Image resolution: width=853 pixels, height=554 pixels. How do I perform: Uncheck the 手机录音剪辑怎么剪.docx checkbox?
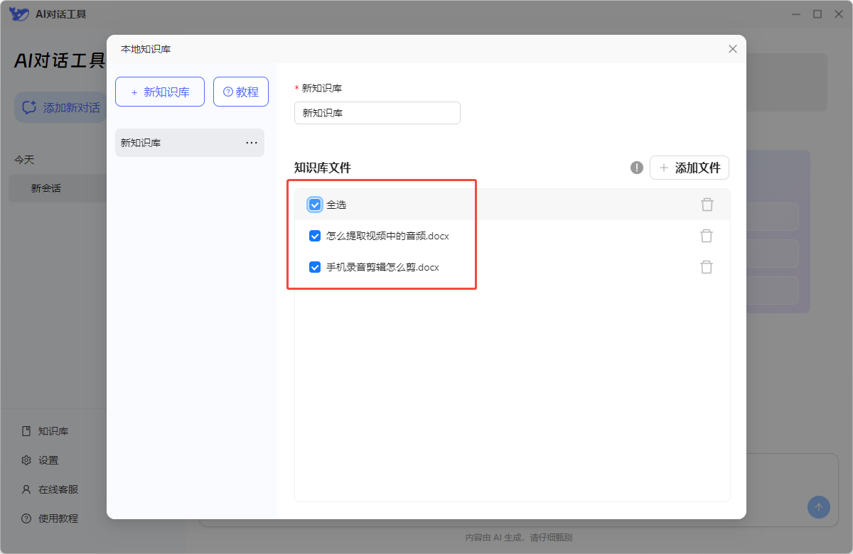point(315,267)
